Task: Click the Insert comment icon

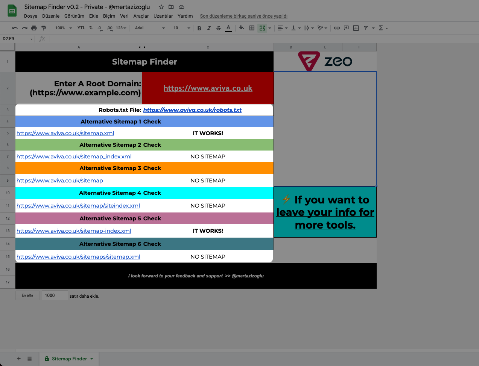Action: [x=346, y=28]
